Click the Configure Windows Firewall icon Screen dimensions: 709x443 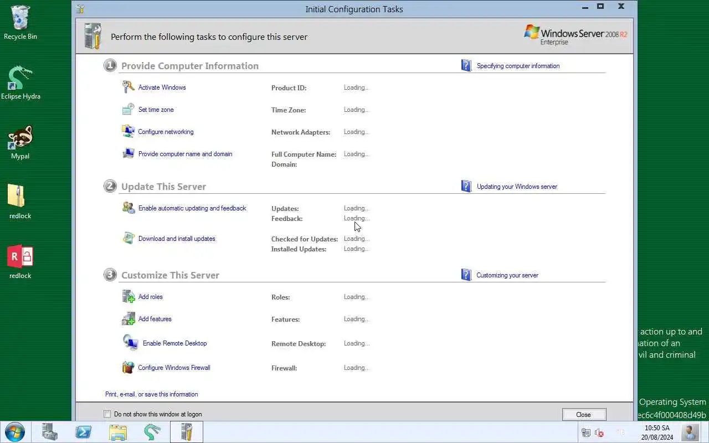pyautogui.click(x=129, y=367)
